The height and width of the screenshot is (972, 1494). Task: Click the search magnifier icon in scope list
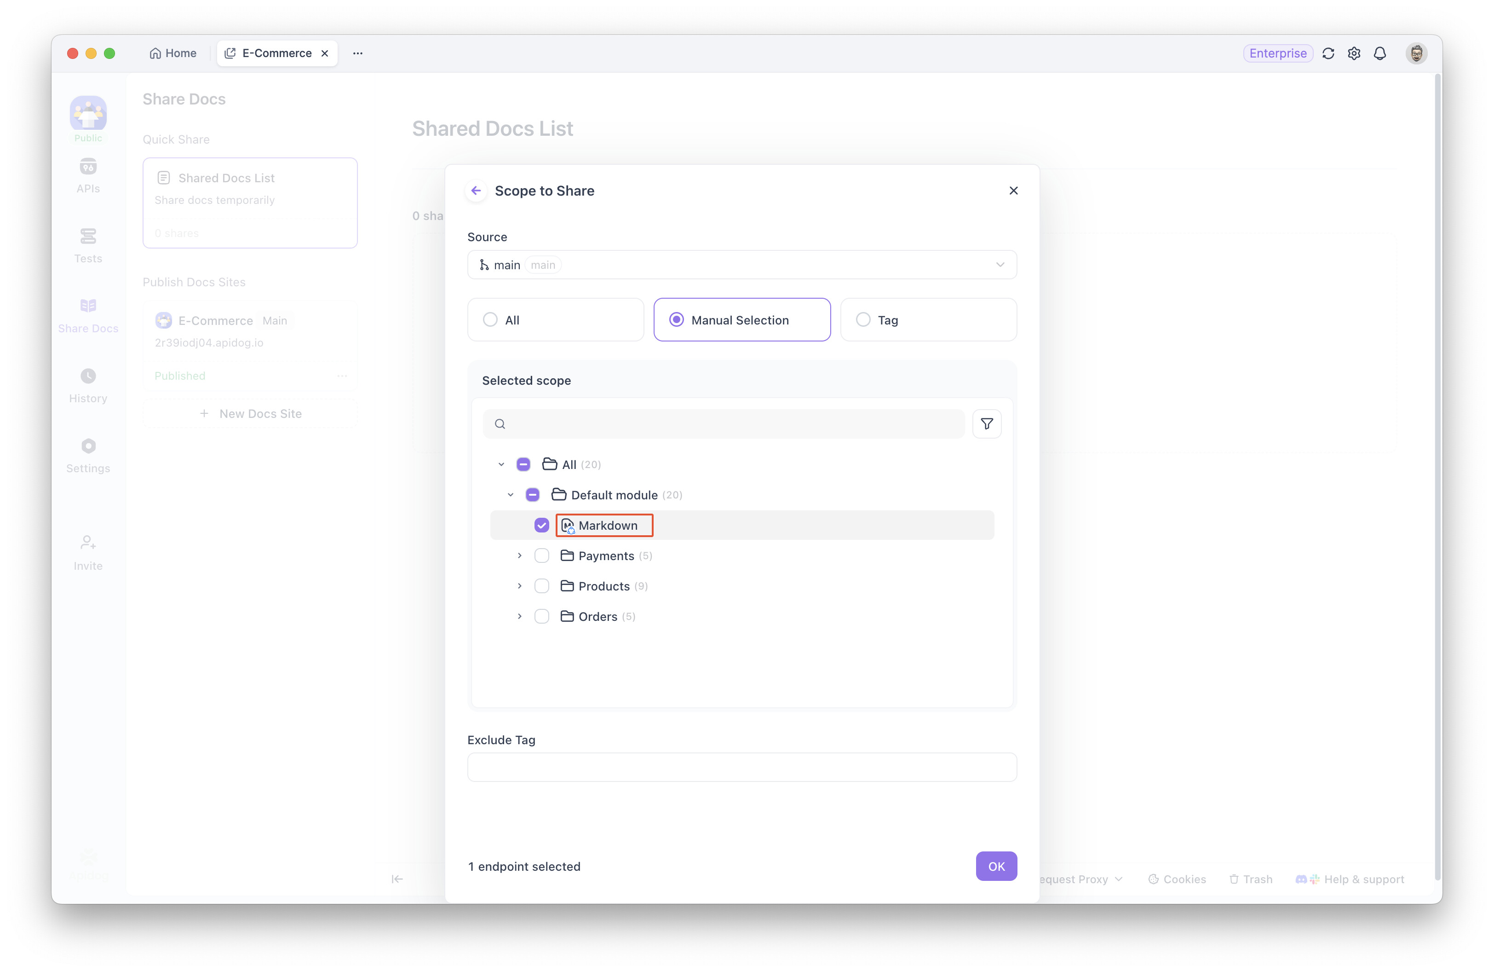click(x=500, y=424)
